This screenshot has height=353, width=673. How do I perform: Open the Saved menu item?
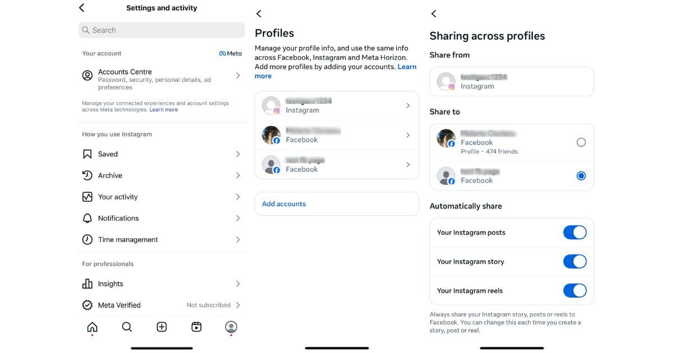[162, 154]
